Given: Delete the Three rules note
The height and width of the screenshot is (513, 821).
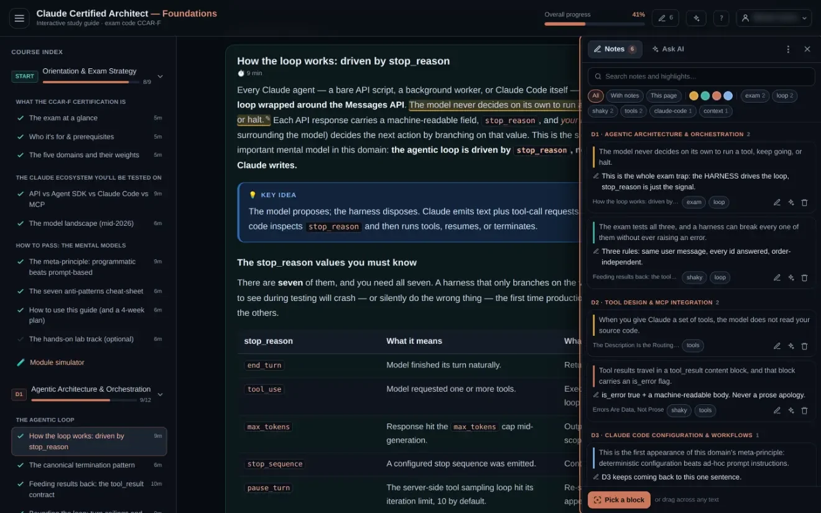Looking at the screenshot, I should click(804, 277).
